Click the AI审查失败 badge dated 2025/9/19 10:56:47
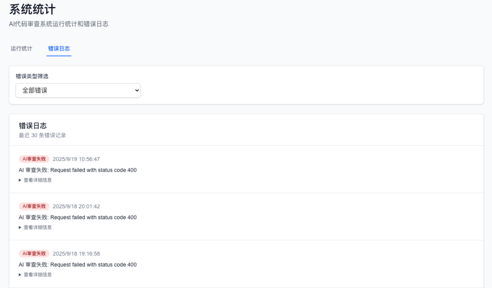The height and width of the screenshot is (288, 492). pyautogui.click(x=34, y=159)
